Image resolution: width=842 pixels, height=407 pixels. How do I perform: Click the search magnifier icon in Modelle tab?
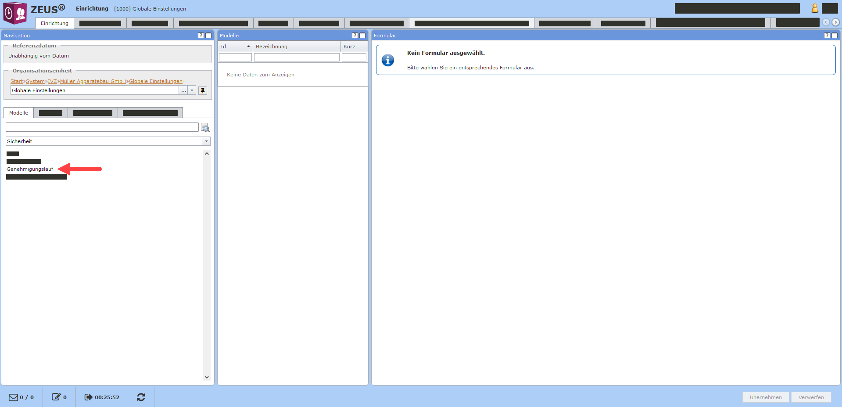pos(205,128)
